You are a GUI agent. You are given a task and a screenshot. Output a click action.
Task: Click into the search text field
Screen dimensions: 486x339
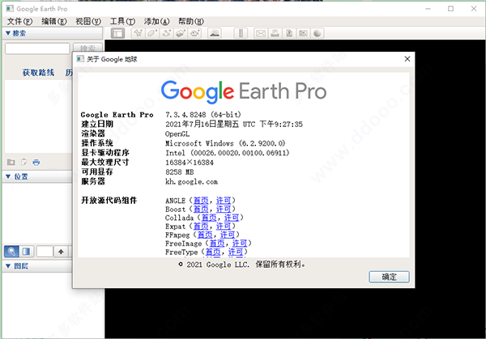(x=37, y=49)
